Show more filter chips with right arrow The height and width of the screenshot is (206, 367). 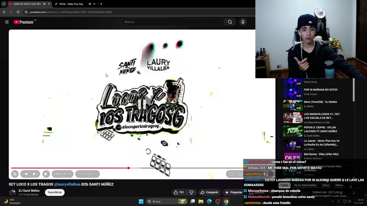[350, 186]
